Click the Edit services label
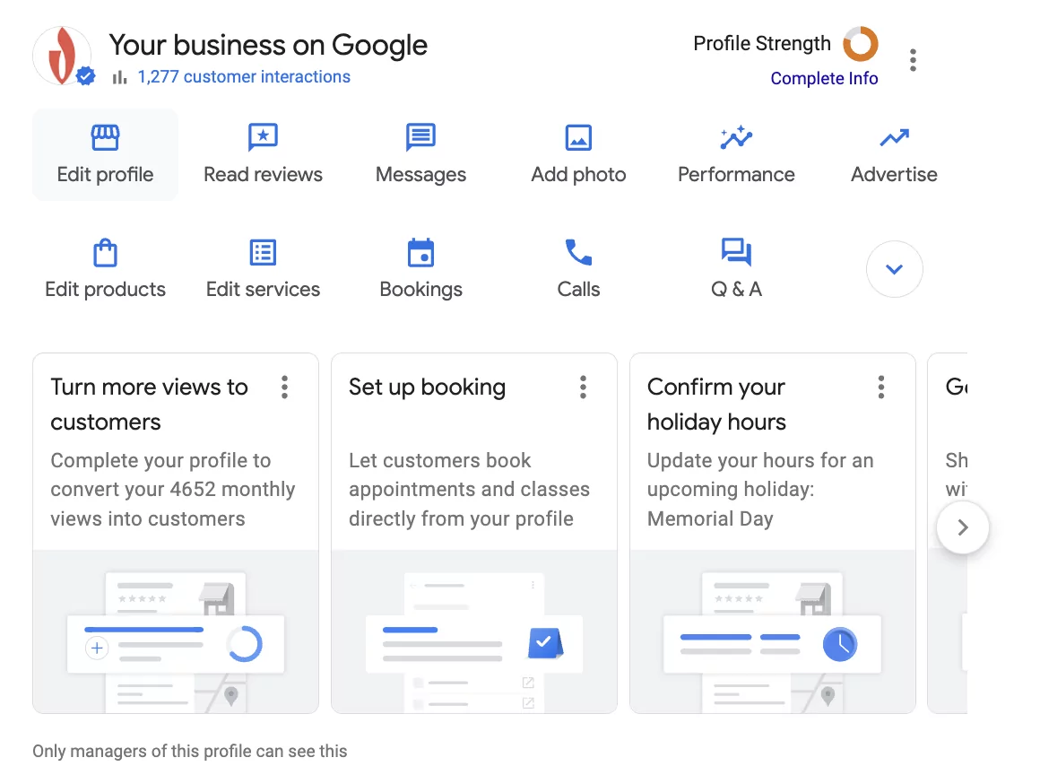Image resolution: width=1040 pixels, height=775 pixels. click(x=263, y=290)
